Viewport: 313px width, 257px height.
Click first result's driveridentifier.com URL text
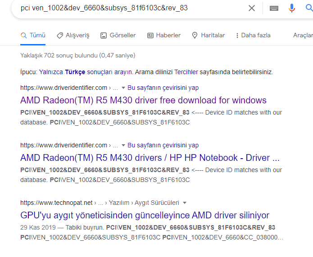(x=64, y=88)
